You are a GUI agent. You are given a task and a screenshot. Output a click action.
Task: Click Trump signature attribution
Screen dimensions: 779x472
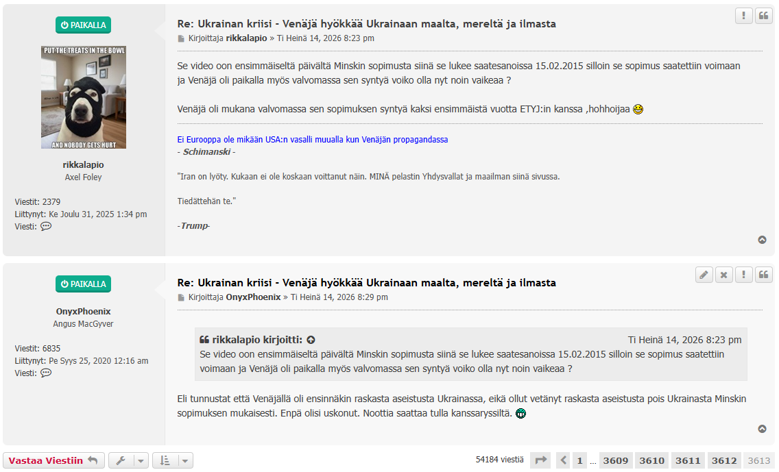(x=194, y=226)
